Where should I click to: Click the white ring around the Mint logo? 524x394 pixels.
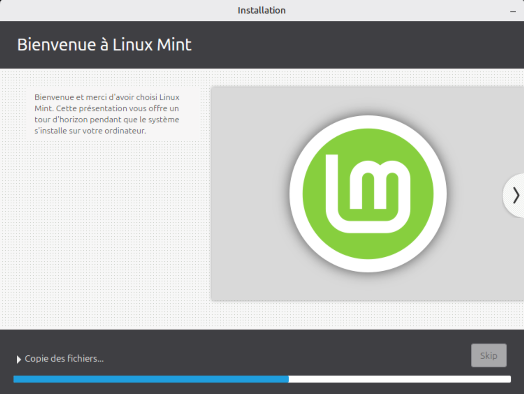coord(368,122)
